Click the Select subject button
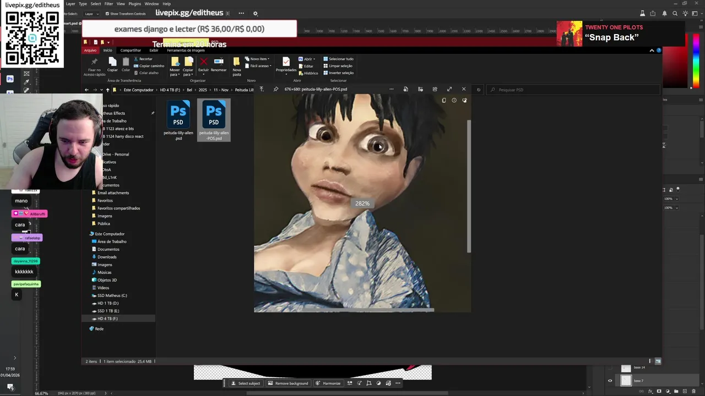 246,383
